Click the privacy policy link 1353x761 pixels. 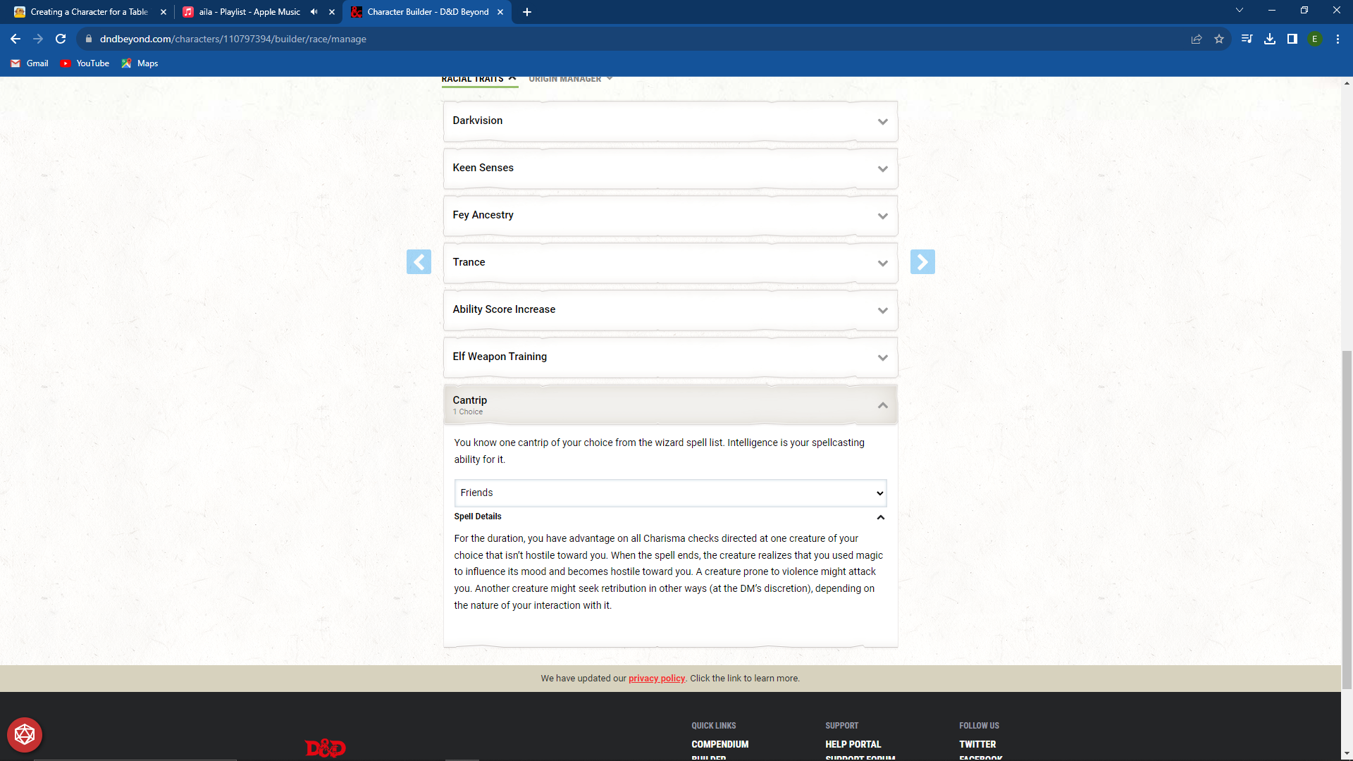pyautogui.click(x=656, y=678)
